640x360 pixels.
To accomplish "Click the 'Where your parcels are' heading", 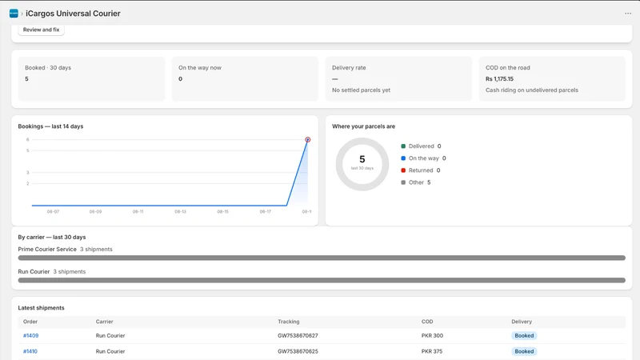I will [x=364, y=126].
